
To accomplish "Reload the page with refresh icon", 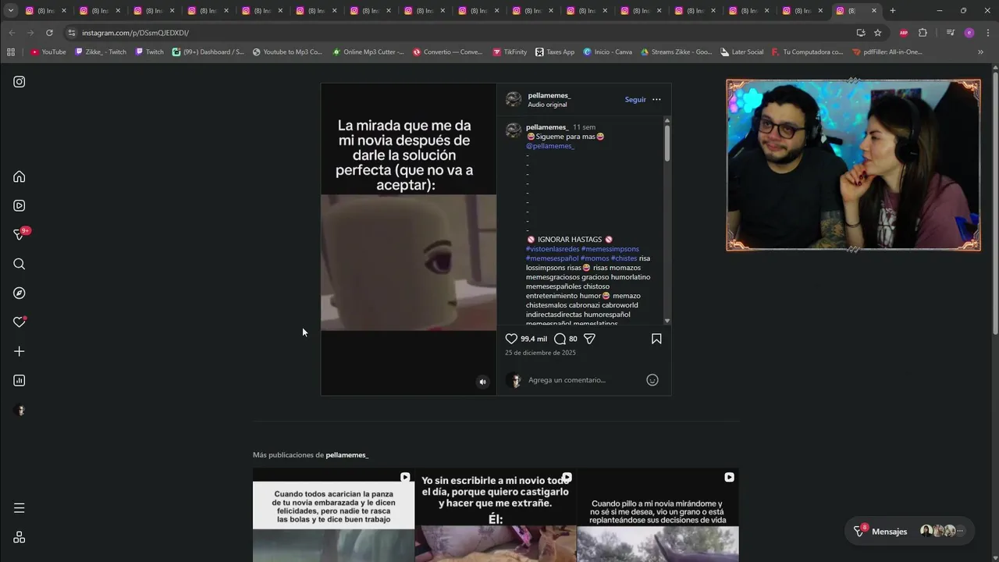I will pyautogui.click(x=49, y=33).
